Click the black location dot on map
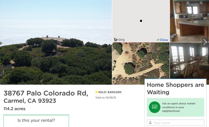 [141, 21]
